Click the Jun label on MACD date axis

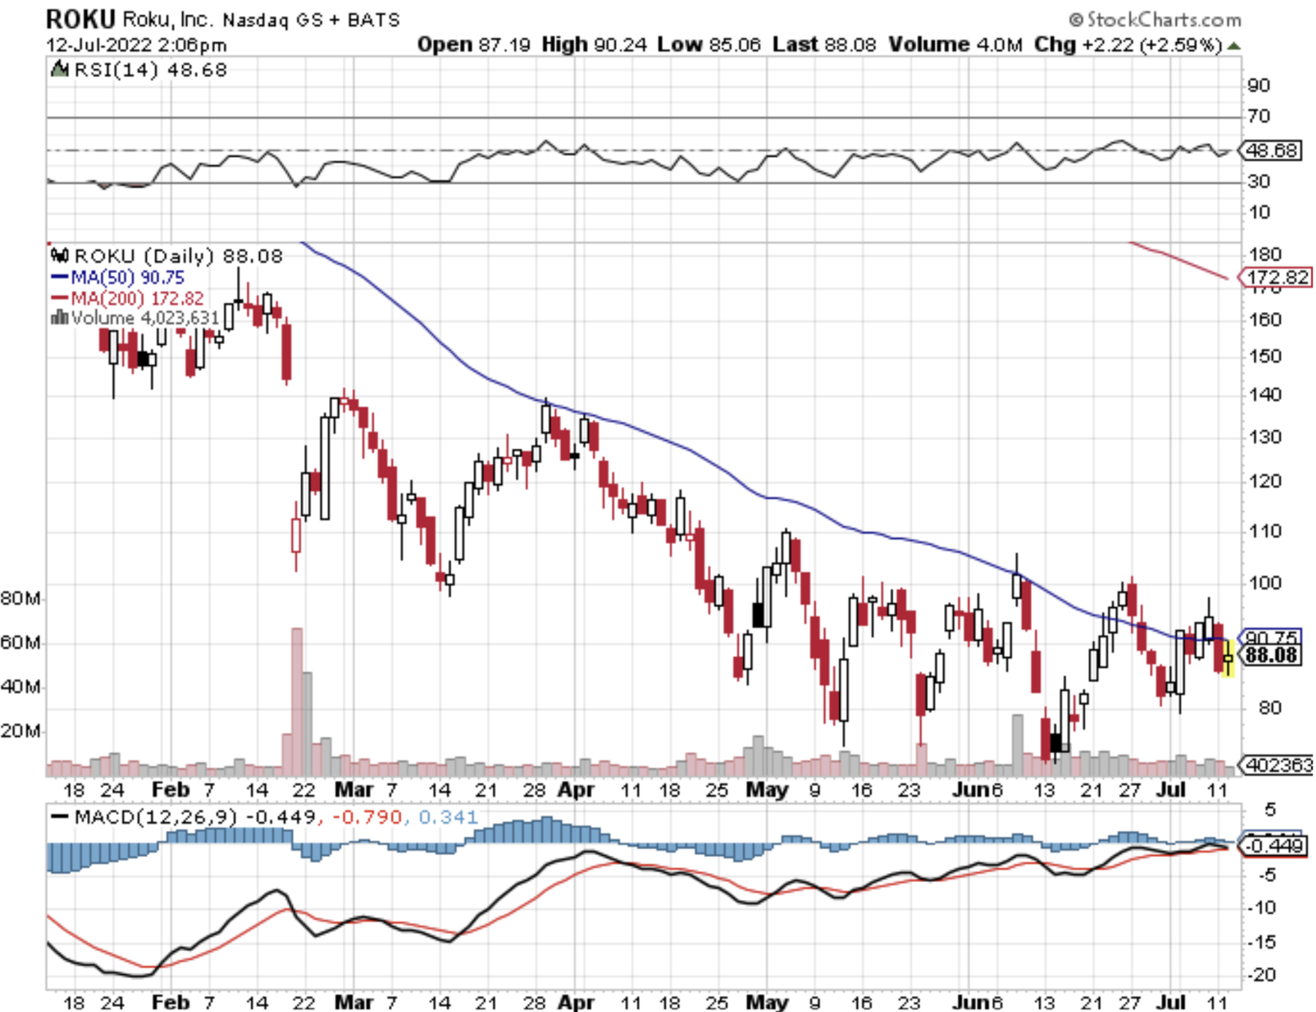972,1002
